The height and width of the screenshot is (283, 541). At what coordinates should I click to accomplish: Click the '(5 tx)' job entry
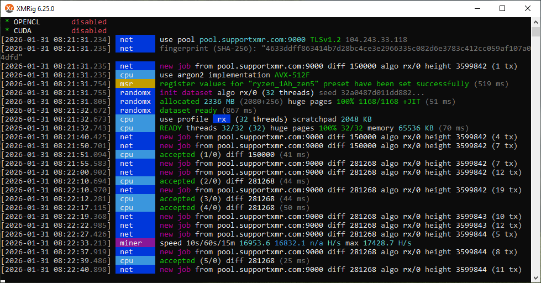click(x=505, y=234)
